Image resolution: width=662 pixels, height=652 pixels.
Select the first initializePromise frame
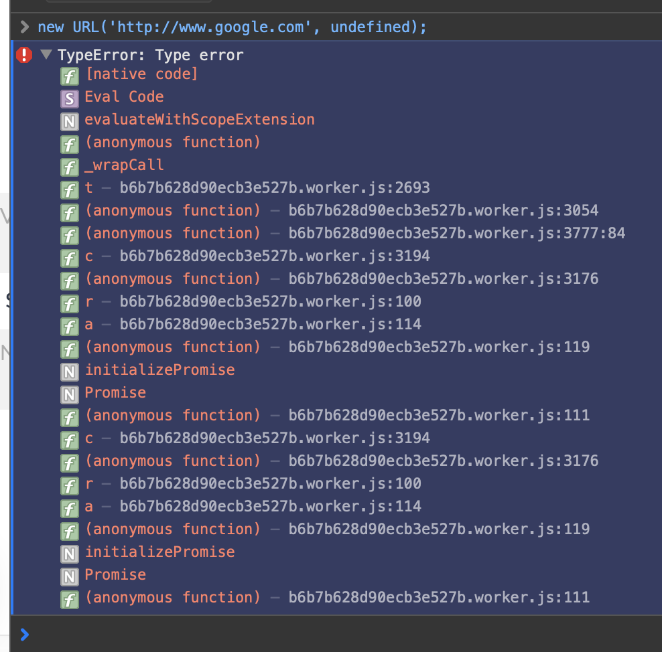(x=159, y=370)
